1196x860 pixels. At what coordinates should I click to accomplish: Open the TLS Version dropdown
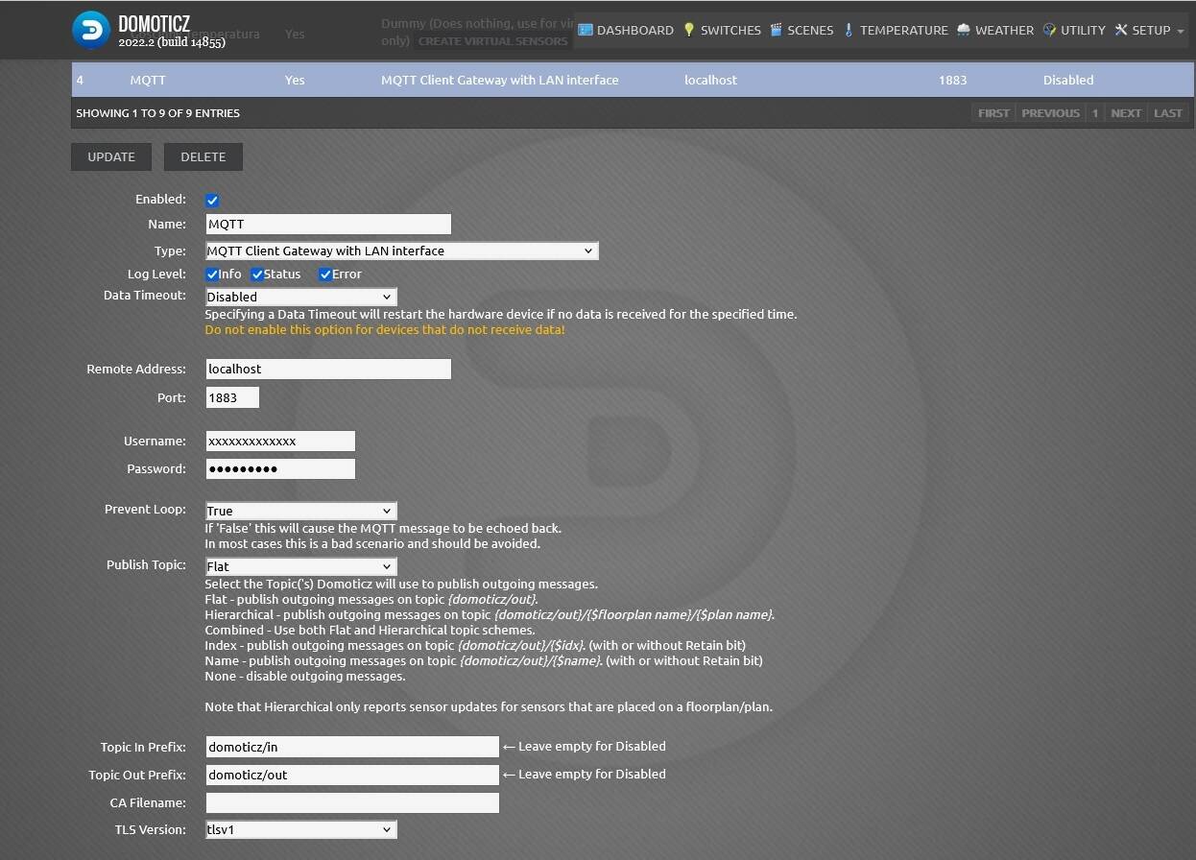pyautogui.click(x=301, y=829)
